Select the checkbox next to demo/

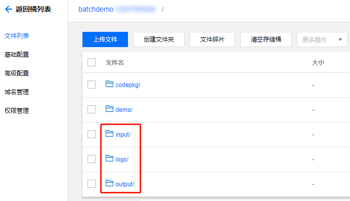coord(92,109)
